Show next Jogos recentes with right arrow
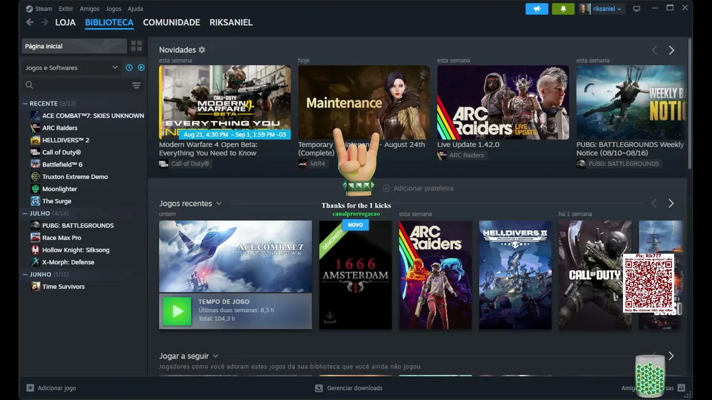Image resolution: width=712 pixels, height=400 pixels. tap(671, 204)
